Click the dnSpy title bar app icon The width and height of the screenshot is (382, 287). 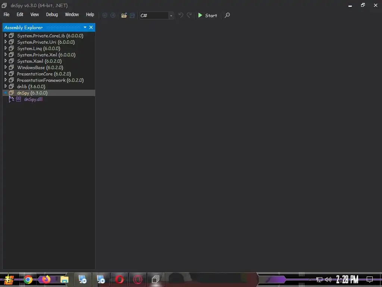coord(4,5)
